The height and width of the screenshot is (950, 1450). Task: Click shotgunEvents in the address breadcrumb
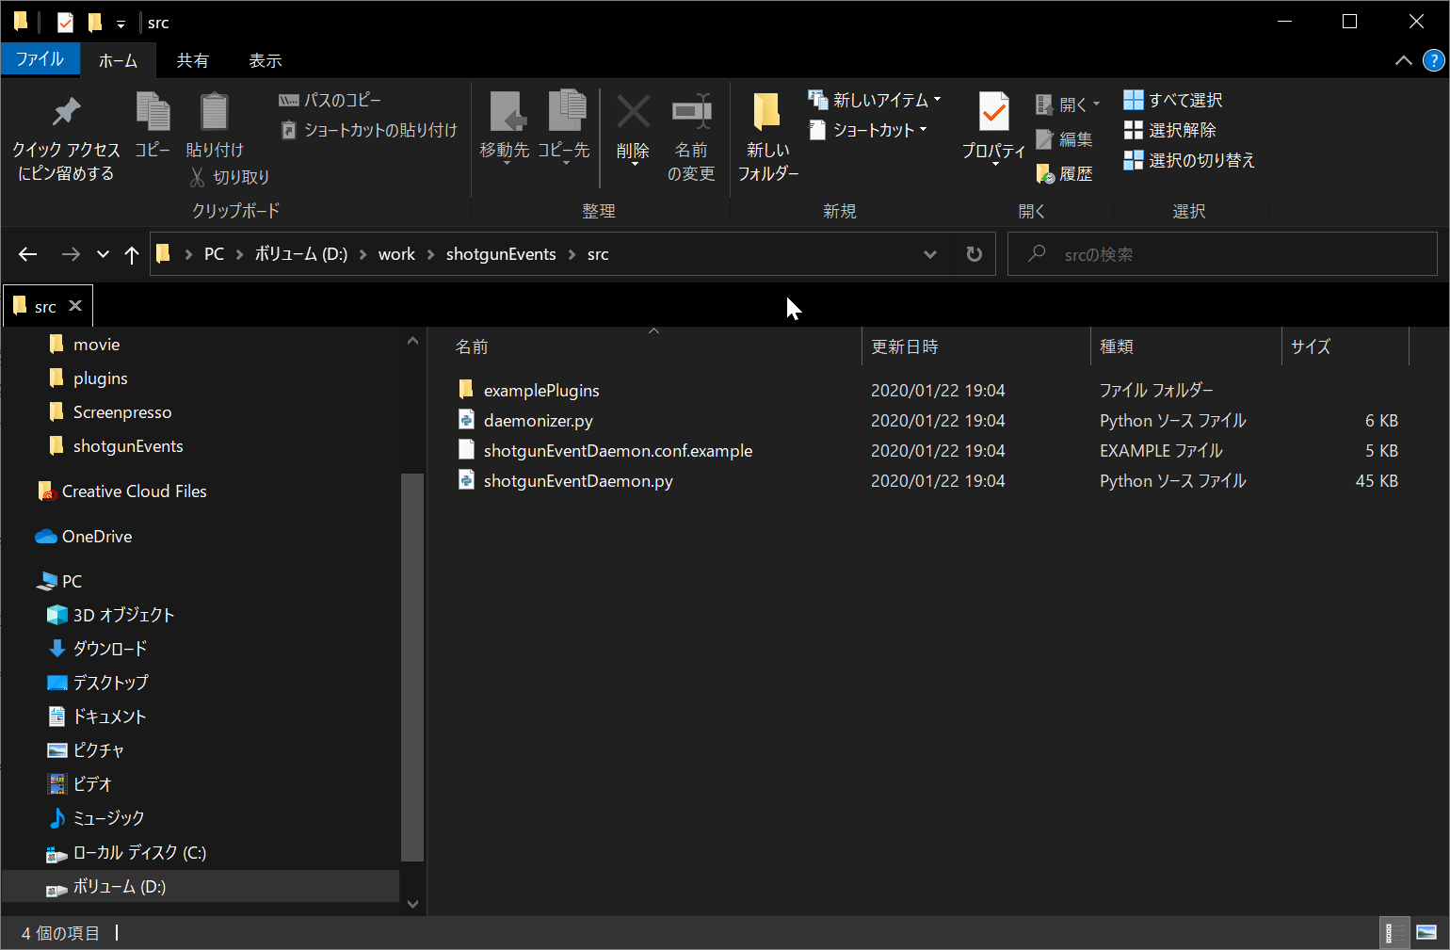pyautogui.click(x=501, y=254)
